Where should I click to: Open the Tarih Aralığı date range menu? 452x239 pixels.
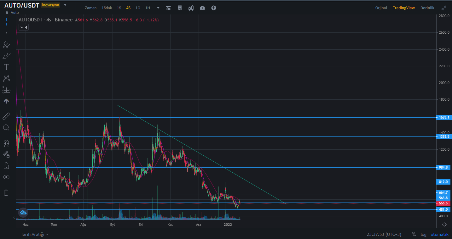click(35, 234)
